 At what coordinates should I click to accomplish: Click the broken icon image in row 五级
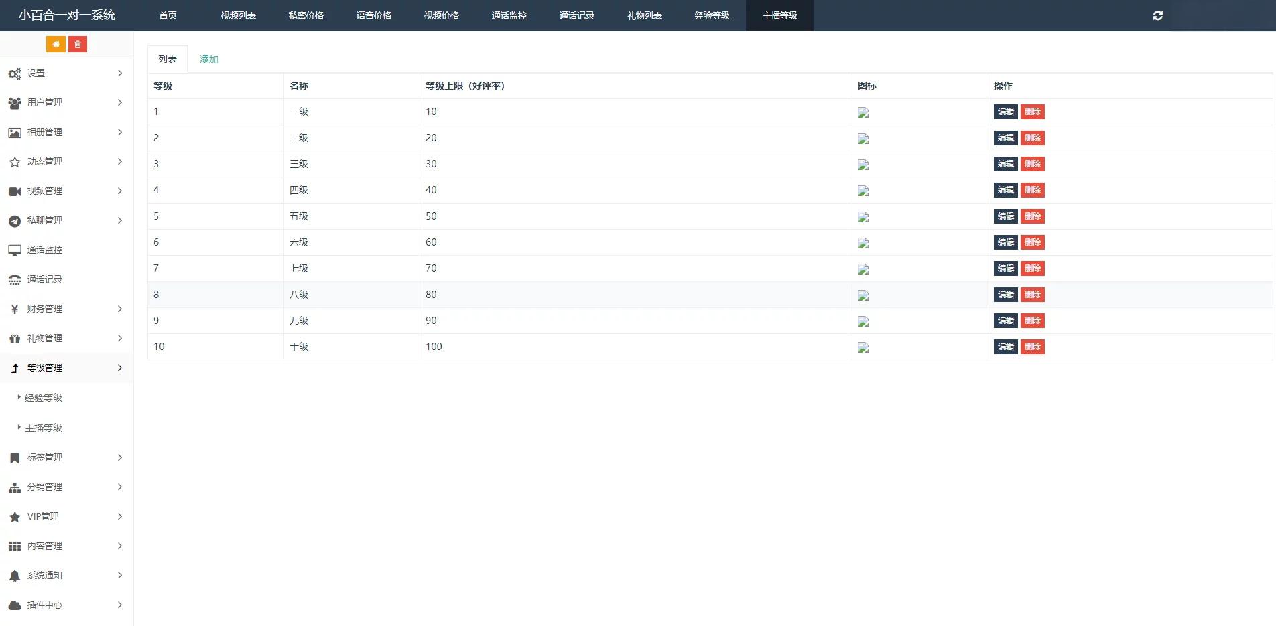[863, 218]
